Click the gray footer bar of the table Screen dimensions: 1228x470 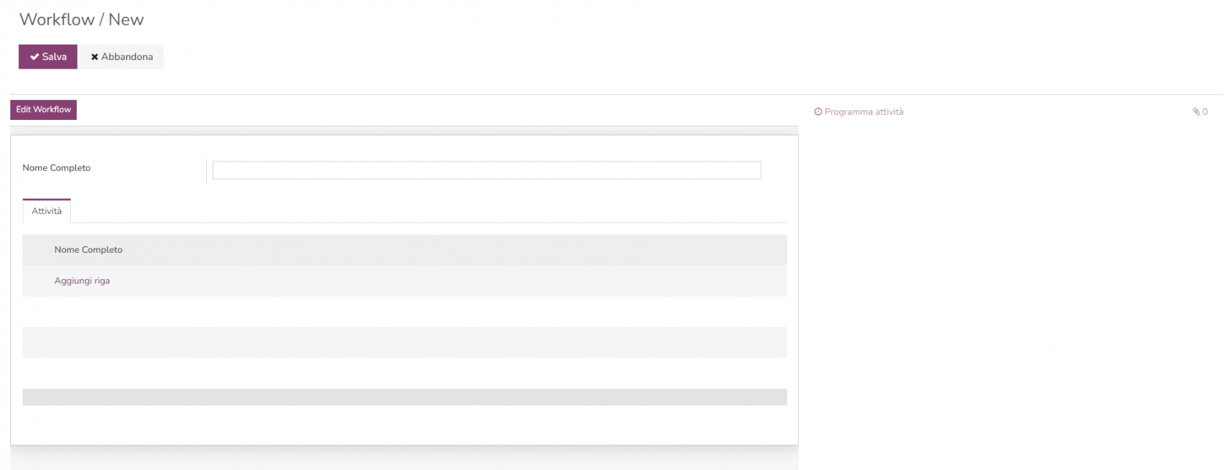pos(404,397)
